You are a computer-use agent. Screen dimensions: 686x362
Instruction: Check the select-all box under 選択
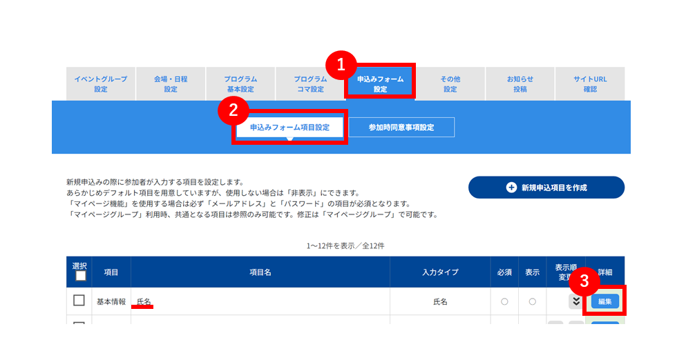[81, 276]
